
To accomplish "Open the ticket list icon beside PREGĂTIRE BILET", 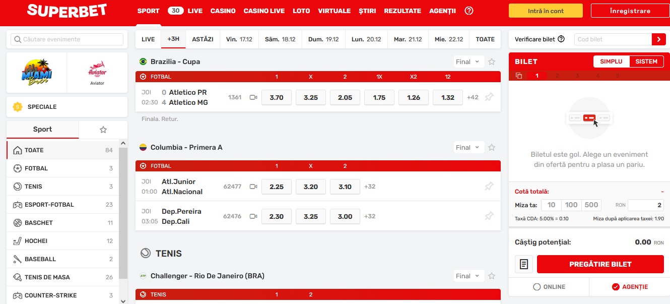I will (524, 264).
